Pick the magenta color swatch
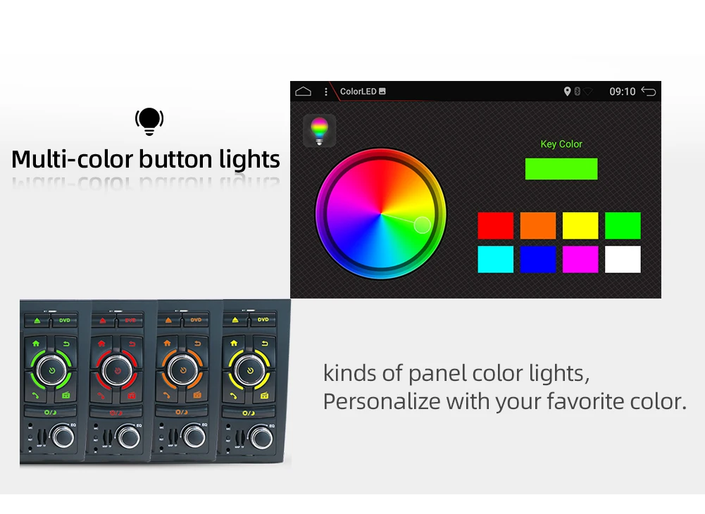 (x=580, y=259)
